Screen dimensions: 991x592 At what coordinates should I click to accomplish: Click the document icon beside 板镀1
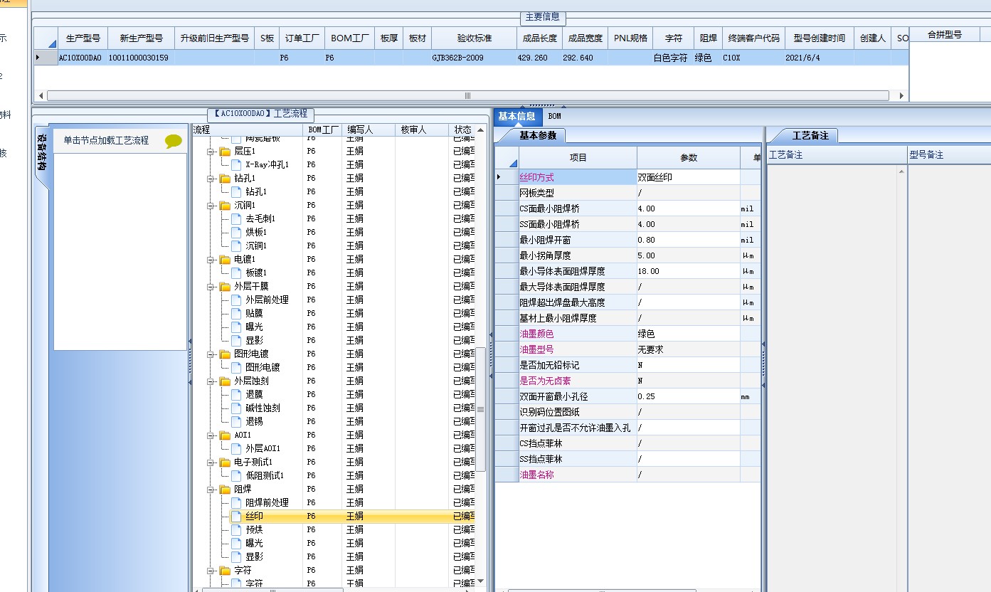coord(237,273)
